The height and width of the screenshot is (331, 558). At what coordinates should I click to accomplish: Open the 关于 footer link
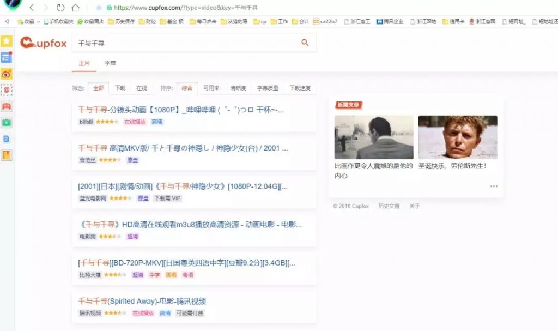pos(415,206)
